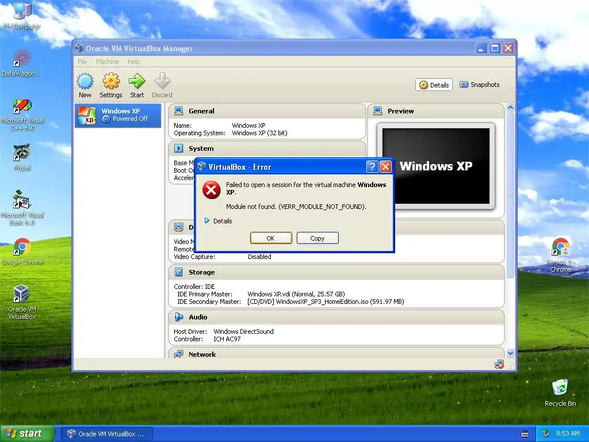Click the Discard toolbar icon

(162, 81)
